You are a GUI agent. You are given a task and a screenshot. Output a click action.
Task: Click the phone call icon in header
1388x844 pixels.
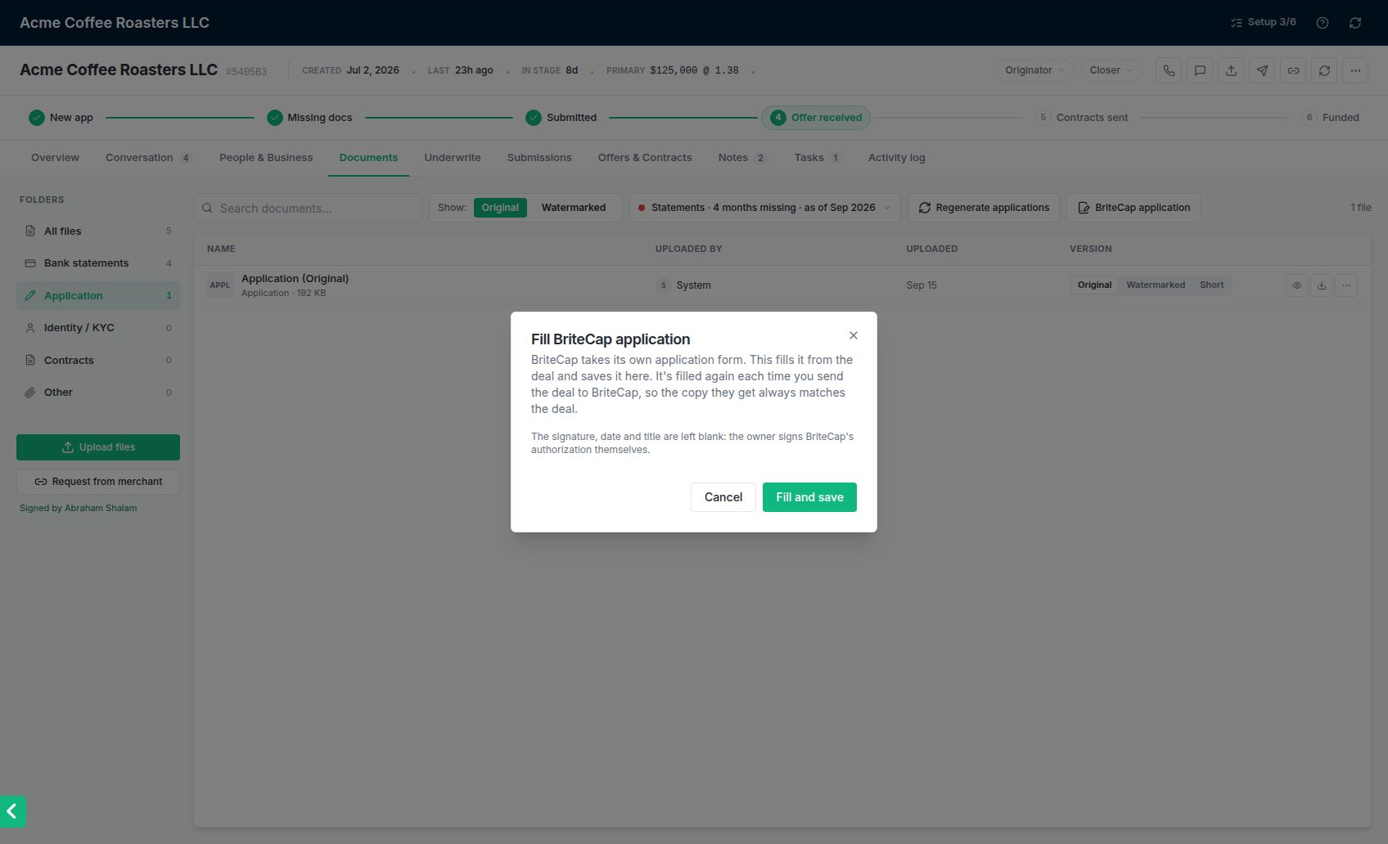1169,70
